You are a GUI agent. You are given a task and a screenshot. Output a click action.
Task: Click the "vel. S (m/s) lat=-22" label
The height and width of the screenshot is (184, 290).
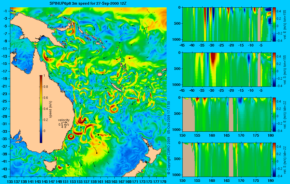coord(285,160)
